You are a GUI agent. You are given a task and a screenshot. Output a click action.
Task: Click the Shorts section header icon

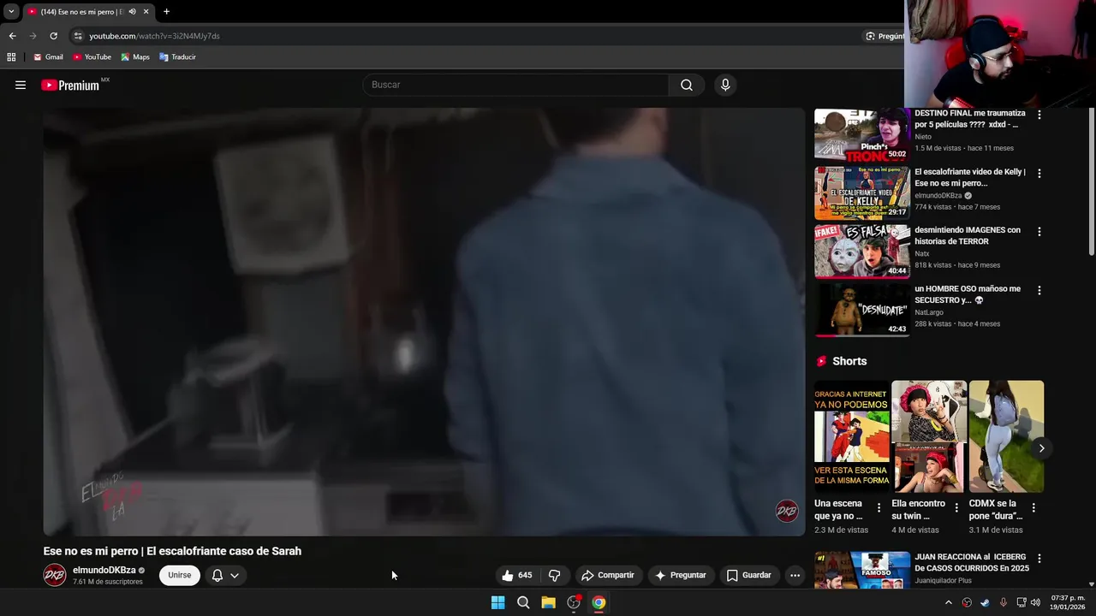(821, 361)
